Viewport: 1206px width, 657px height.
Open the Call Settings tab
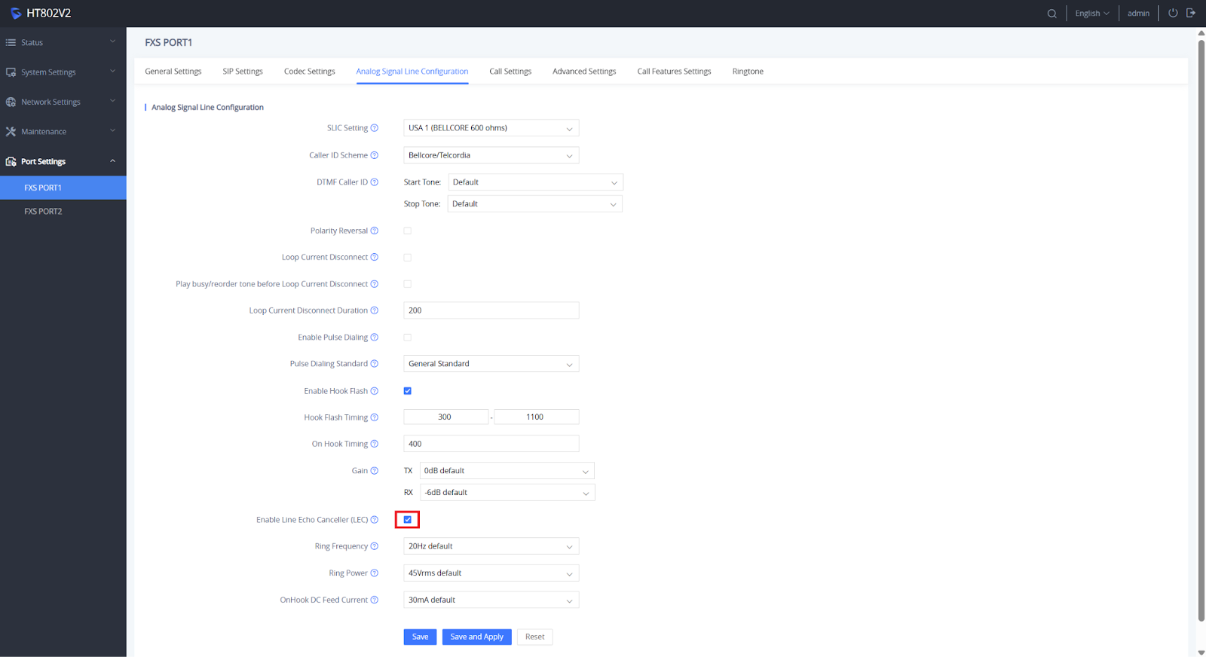tap(510, 72)
